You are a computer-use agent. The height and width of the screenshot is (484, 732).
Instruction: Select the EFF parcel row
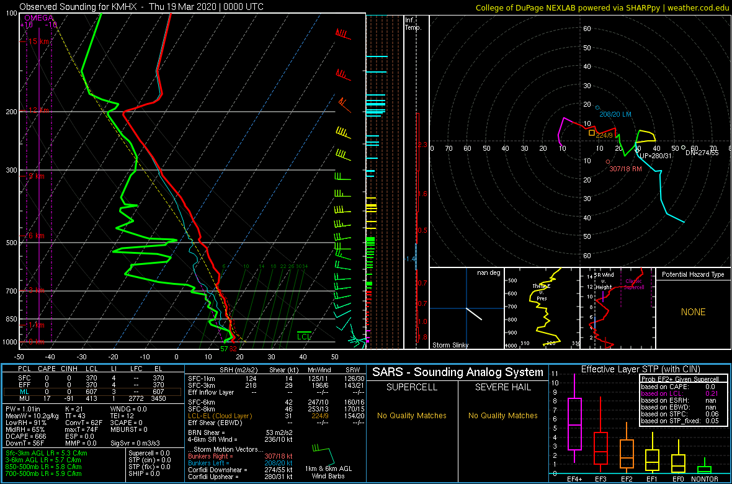pyautogui.click(x=92, y=384)
